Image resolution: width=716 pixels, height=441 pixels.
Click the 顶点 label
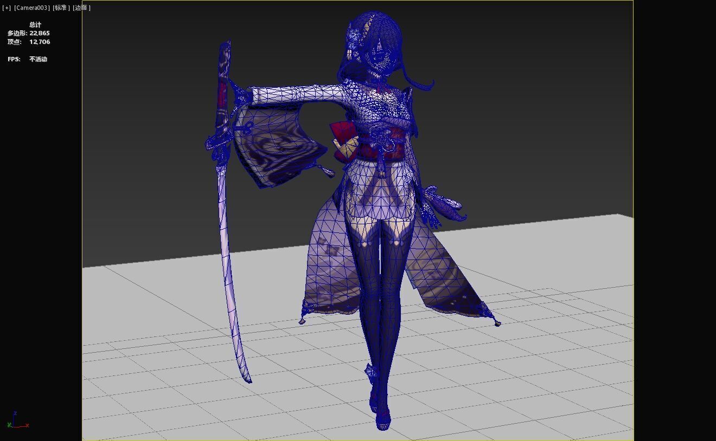pos(15,42)
